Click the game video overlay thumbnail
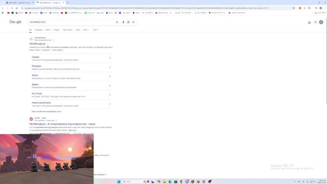This screenshot has height=184, width=327. click(47, 159)
